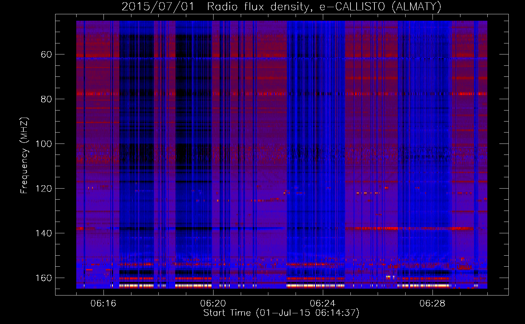The height and width of the screenshot is (324, 525).
Task: Click the 06:20 time tick label
Action: (213, 304)
